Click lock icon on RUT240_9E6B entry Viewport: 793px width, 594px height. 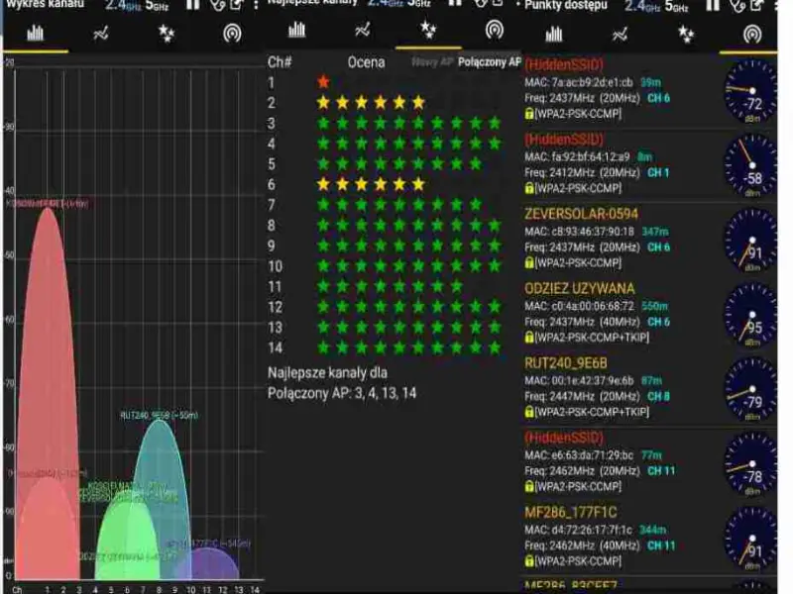(529, 411)
